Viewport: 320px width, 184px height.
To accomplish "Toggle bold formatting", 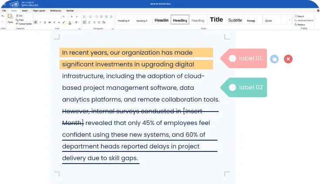I will (x=36, y=22).
